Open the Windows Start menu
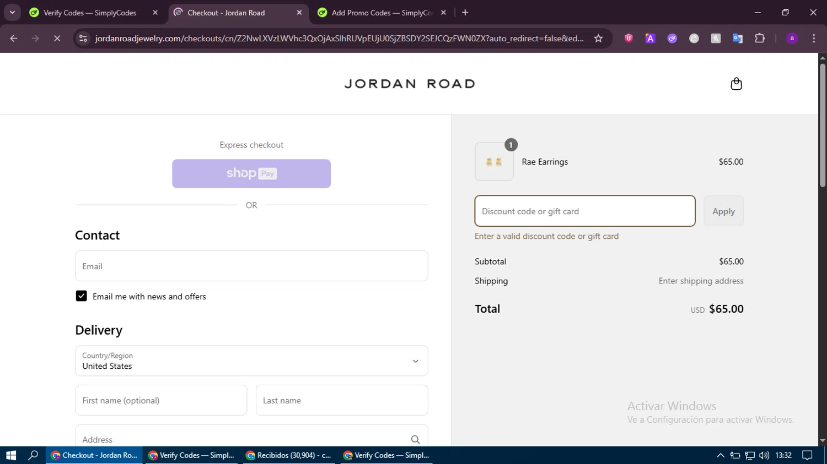827x464 pixels. [11, 455]
